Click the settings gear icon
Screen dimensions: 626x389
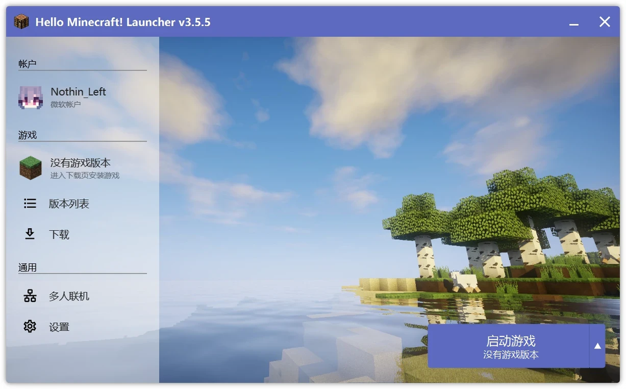[30, 326]
